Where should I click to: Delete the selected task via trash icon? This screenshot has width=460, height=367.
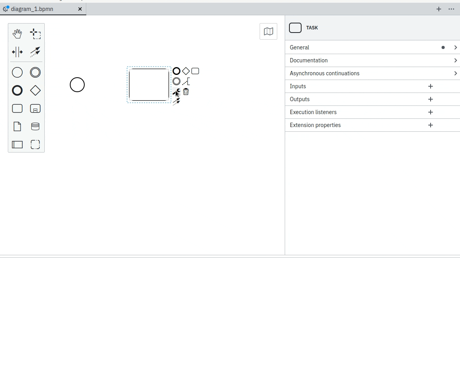coord(186,92)
